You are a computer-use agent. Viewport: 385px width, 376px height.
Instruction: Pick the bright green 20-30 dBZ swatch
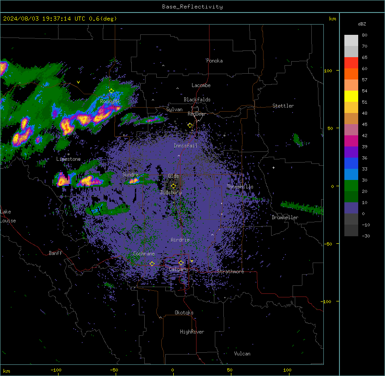point(351,186)
